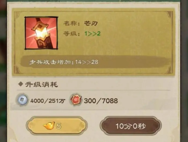The height and width of the screenshot is (142, 188).
Task: Click the 300/7088 token cost text
Action: [x=101, y=101]
